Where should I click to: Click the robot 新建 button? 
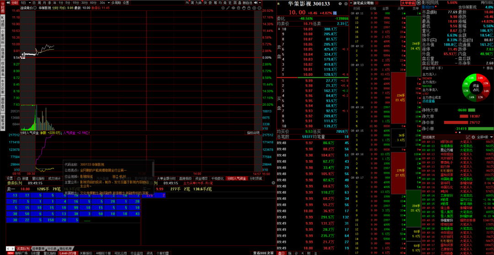[x=23, y=178]
